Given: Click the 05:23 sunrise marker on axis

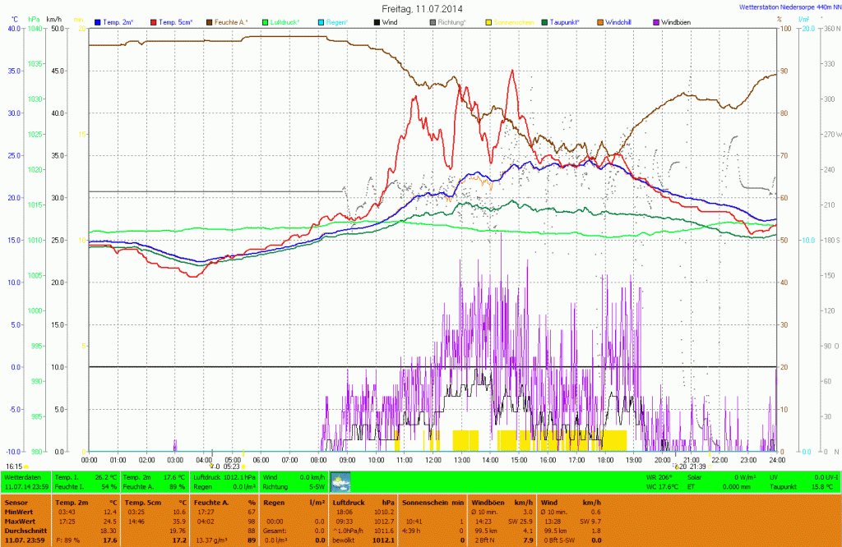Looking at the screenshot, I should tap(231, 466).
